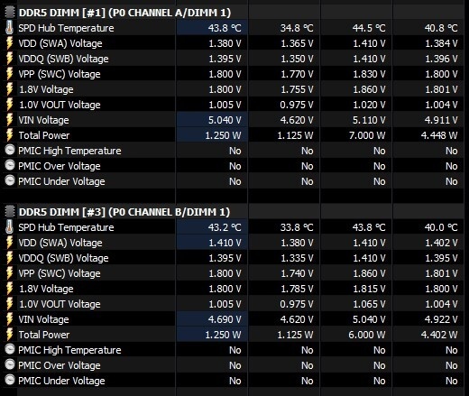Click clock icon of DIMM #1 PMIC High Temperature
Viewport: 469px width, 396px height.
click(10, 150)
